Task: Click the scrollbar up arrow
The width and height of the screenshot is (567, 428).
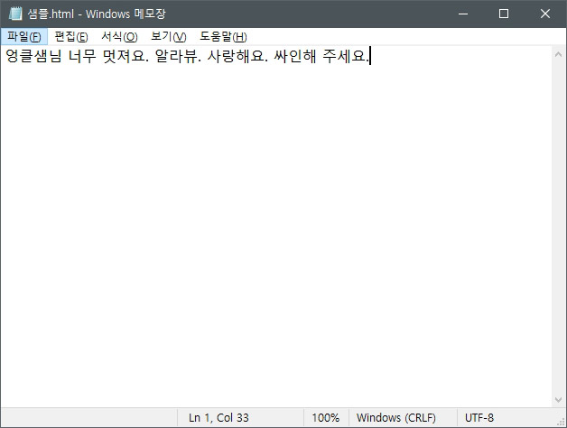Action: (x=558, y=55)
